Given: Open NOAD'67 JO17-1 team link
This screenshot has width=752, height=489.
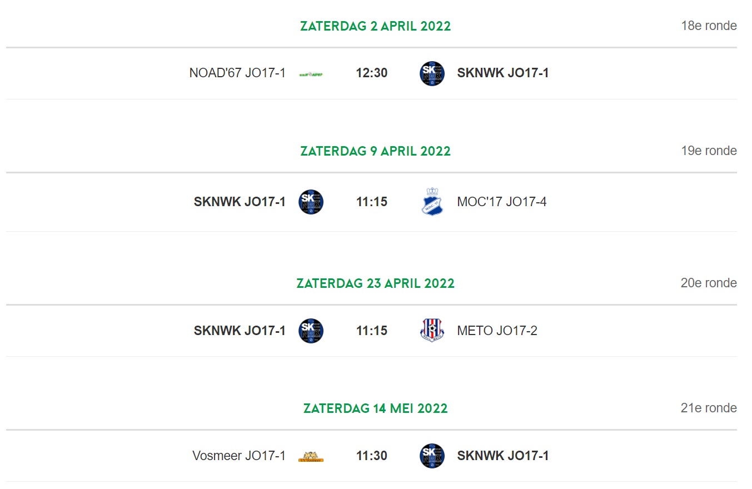Looking at the screenshot, I should pos(237,73).
